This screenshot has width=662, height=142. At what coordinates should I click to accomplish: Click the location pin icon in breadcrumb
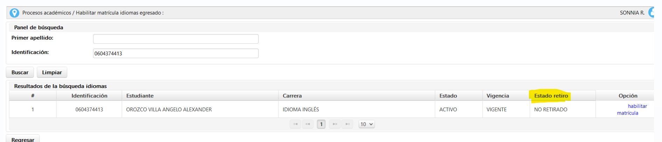point(14,13)
